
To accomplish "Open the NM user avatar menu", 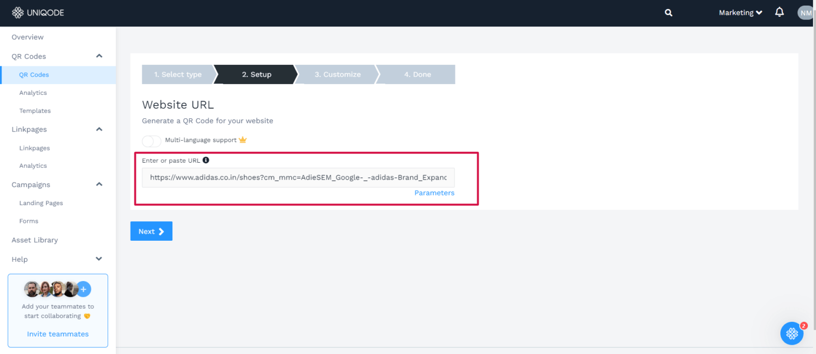I will (x=805, y=13).
